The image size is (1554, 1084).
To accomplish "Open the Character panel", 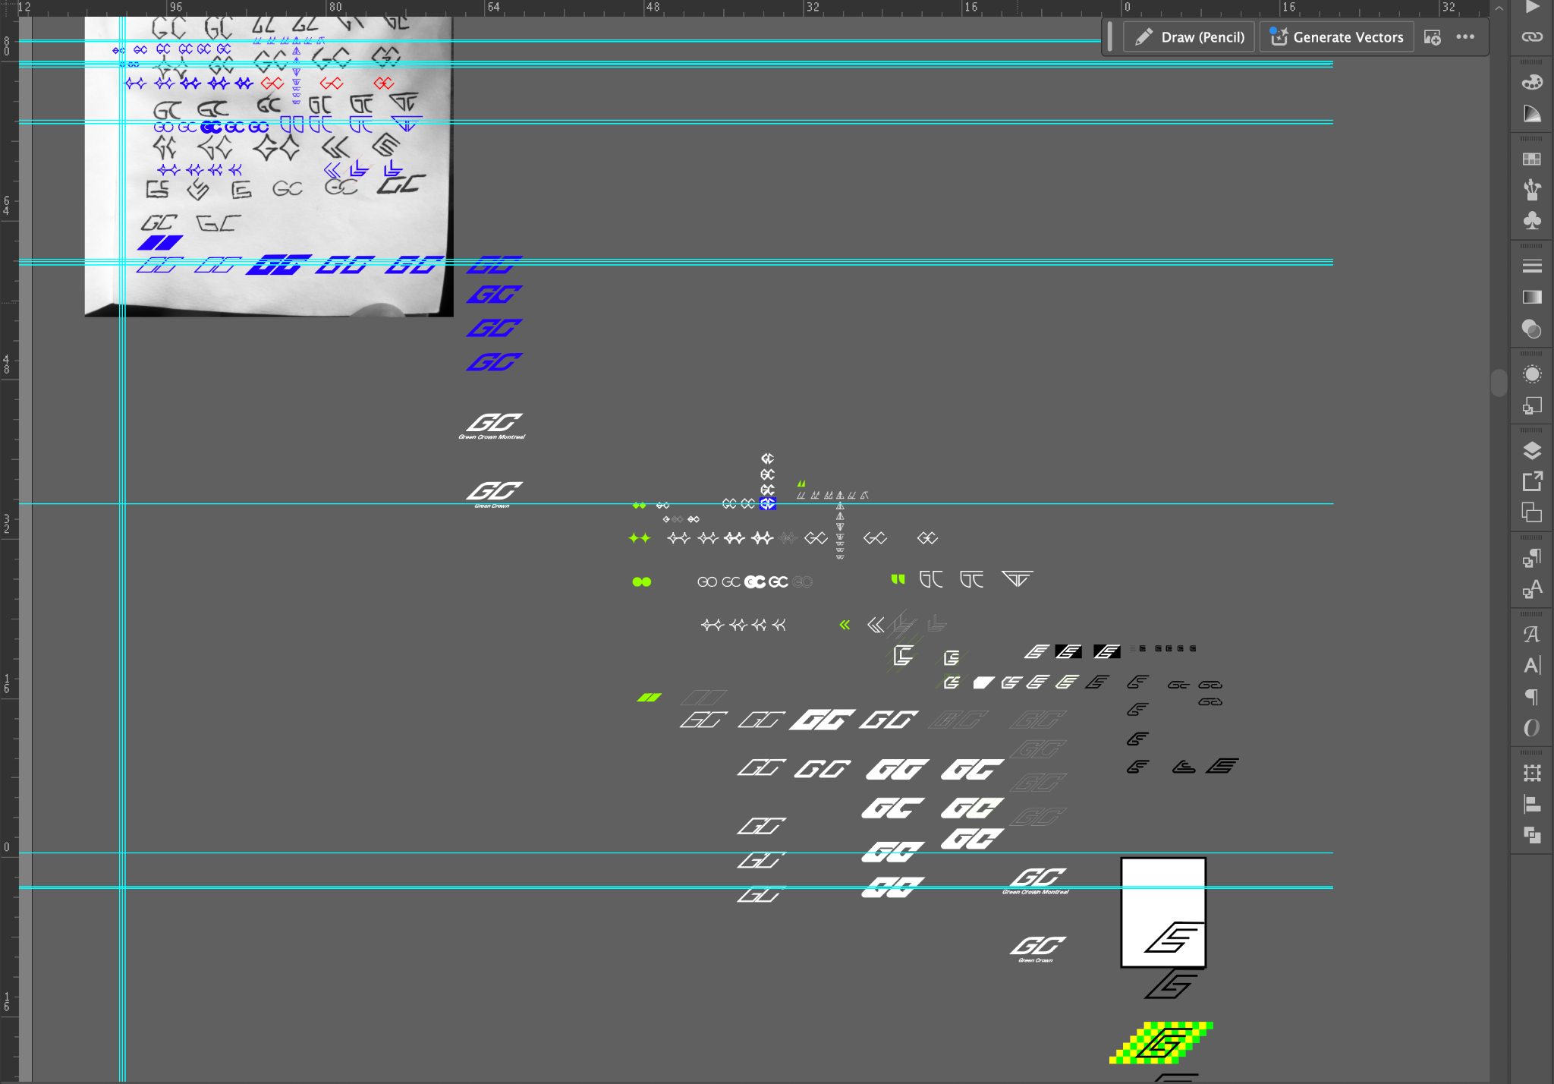I will [x=1532, y=666].
